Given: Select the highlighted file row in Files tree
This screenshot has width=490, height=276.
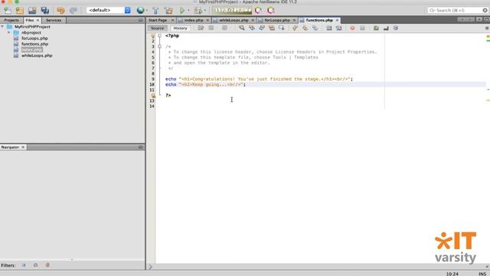Looking at the screenshot, I should coord(32,50).
